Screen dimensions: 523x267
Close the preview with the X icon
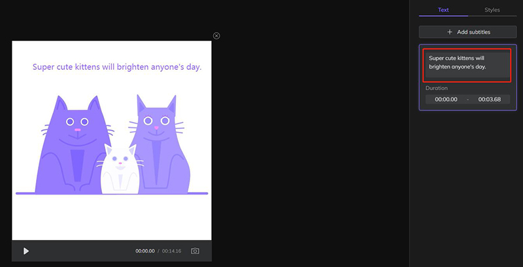(216, 36)
